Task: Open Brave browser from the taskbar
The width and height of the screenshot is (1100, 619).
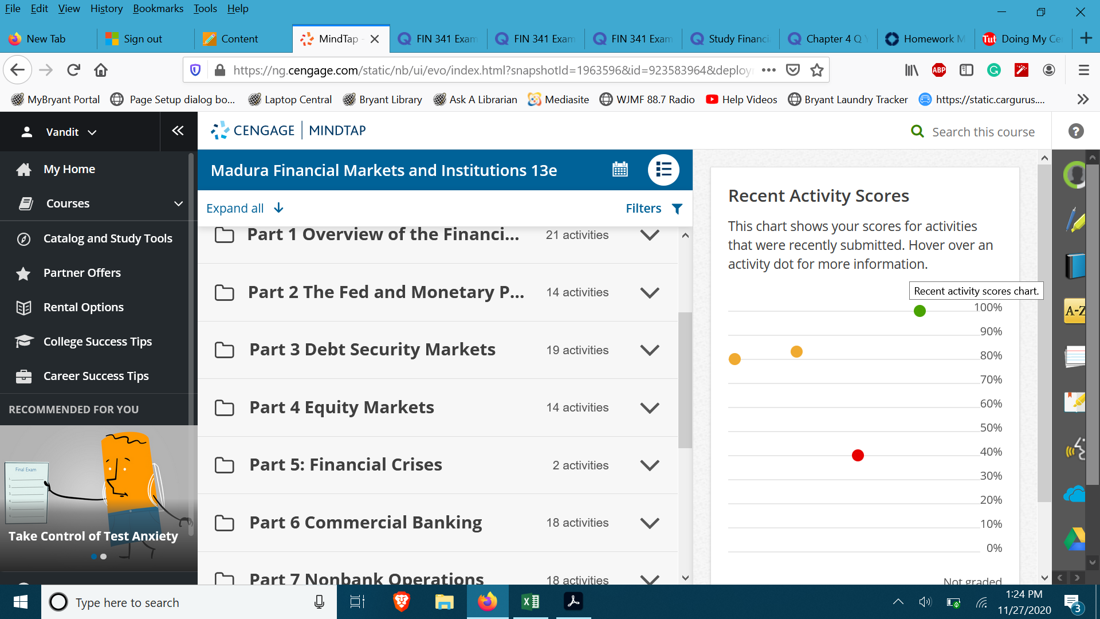Action: tap(401, 602)
